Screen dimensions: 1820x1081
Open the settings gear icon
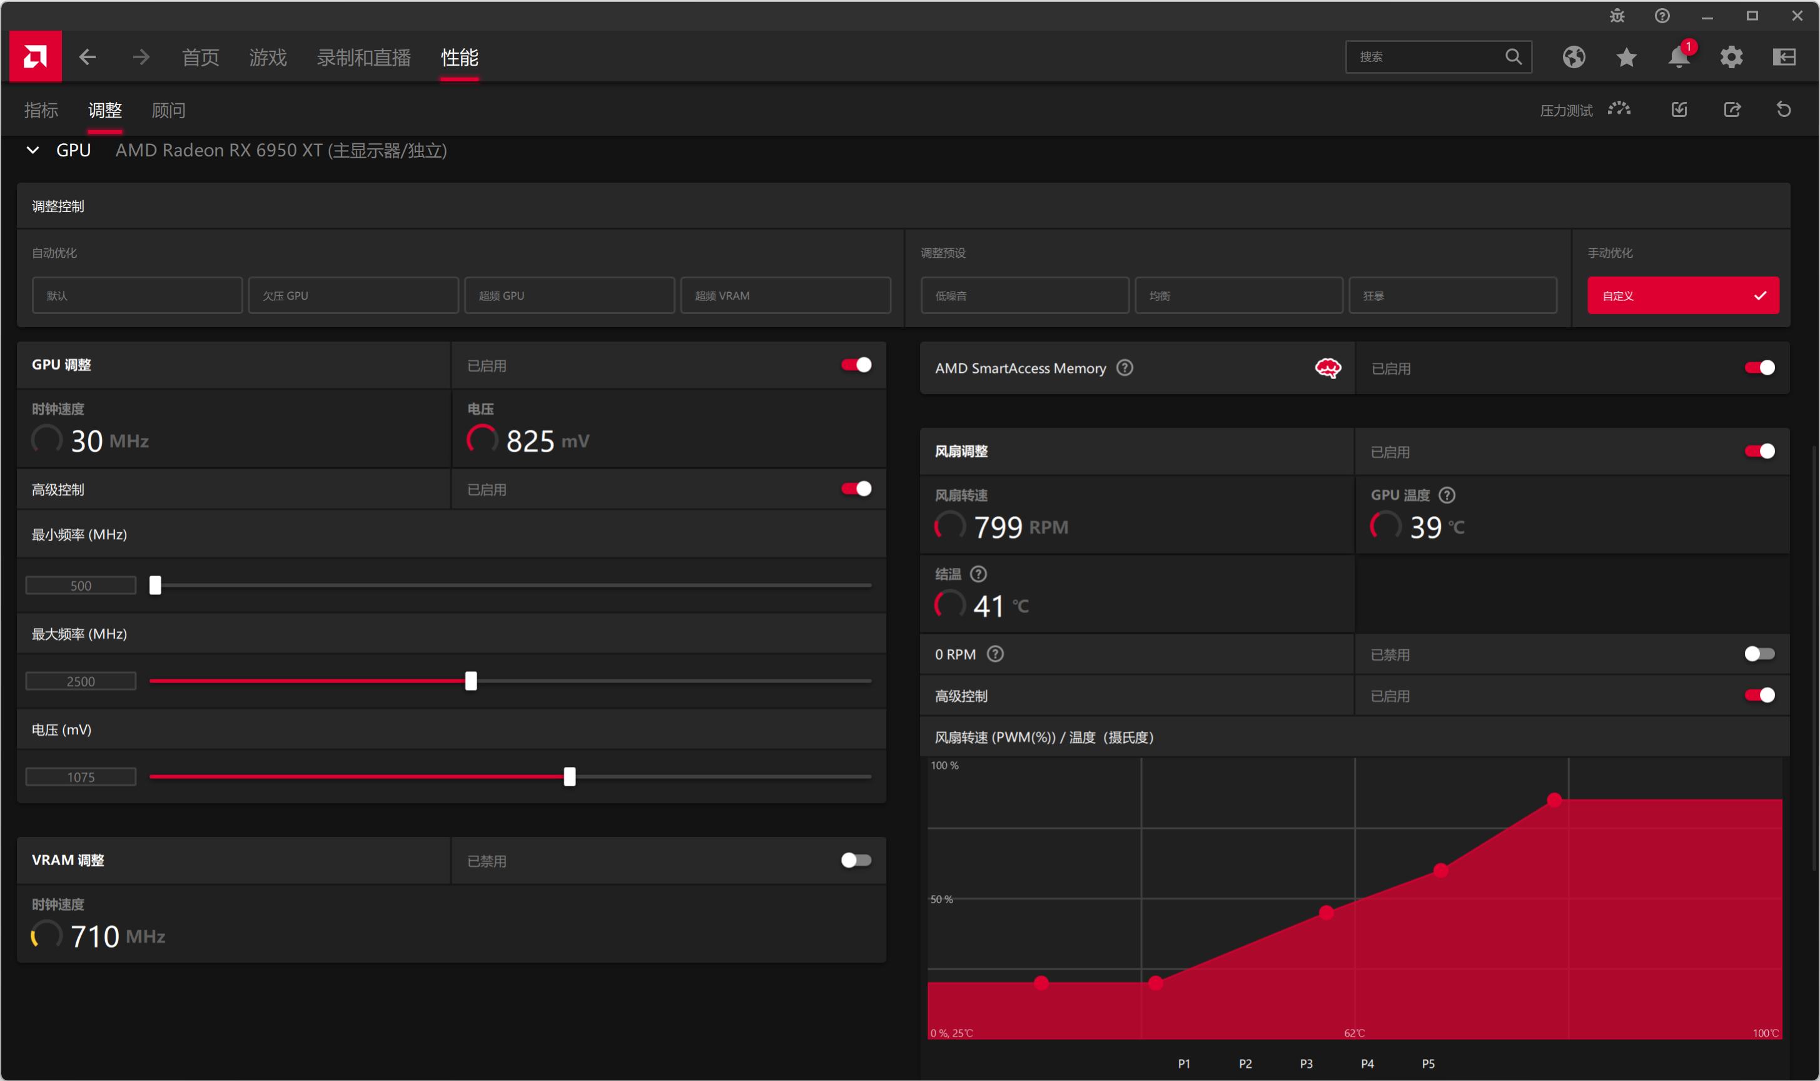tap(1731, 57)
